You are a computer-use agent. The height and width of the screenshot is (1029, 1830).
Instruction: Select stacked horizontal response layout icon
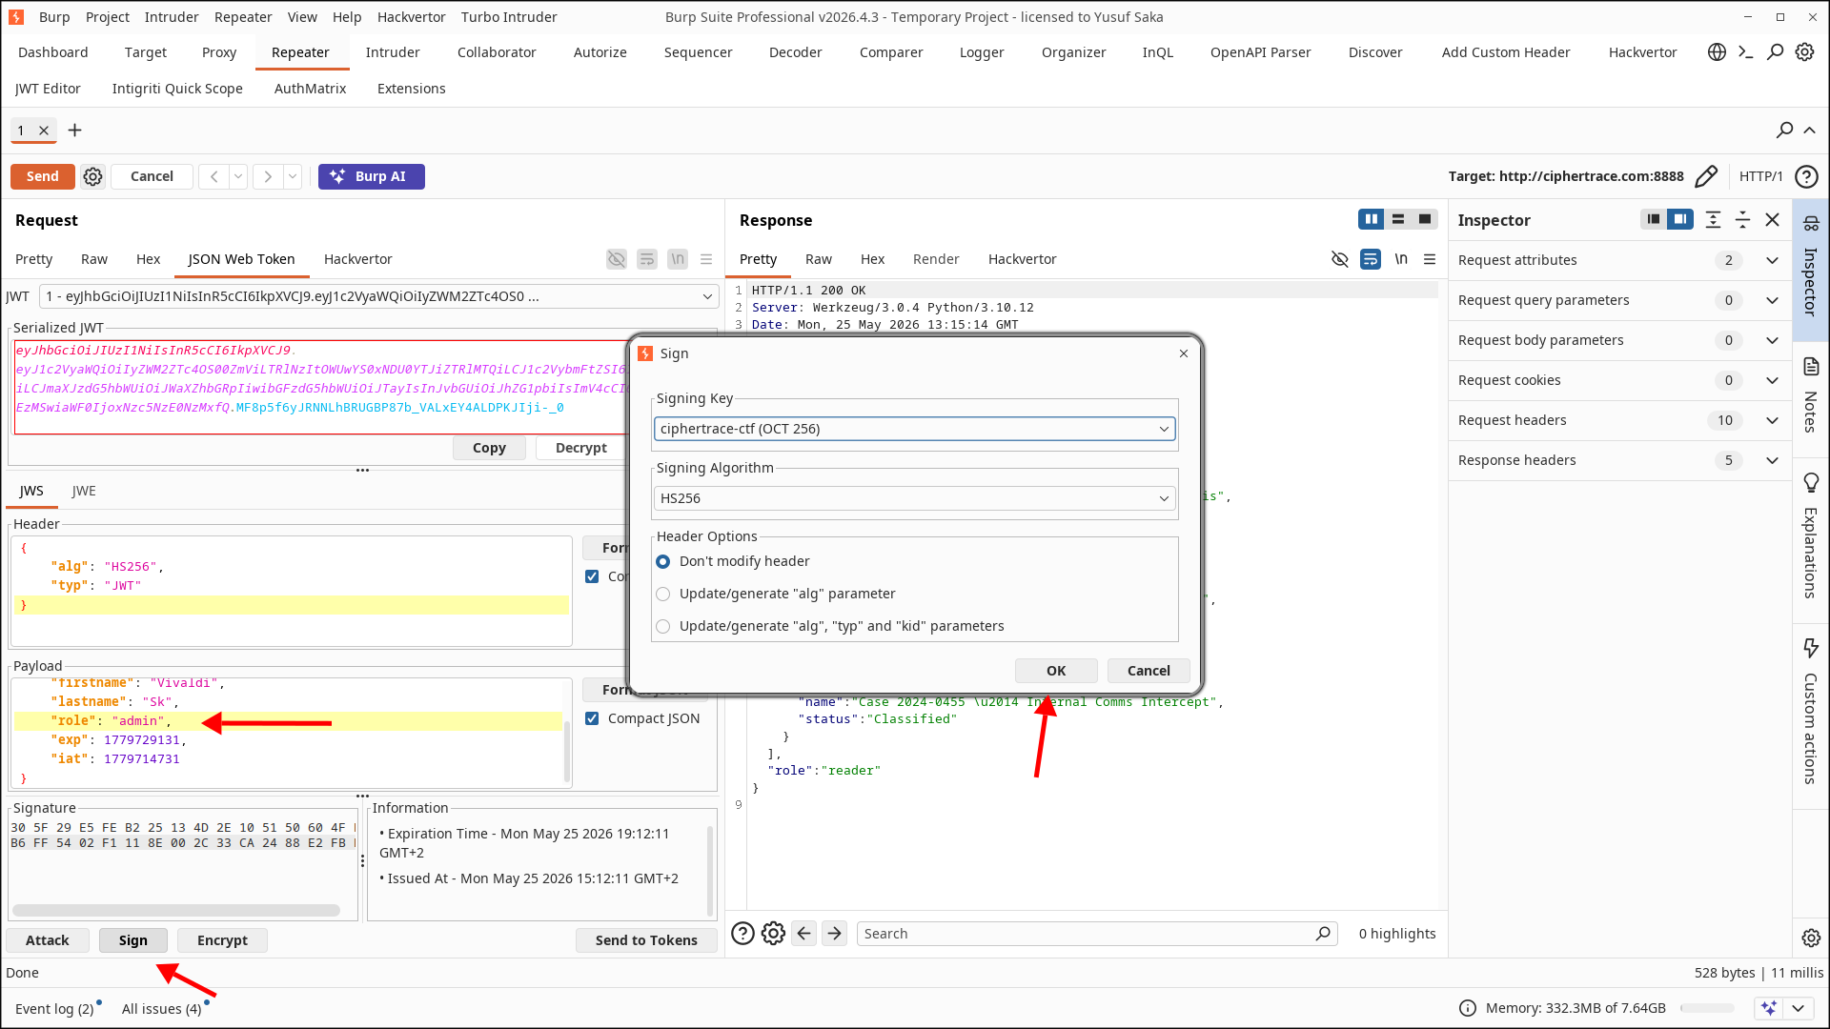(1398, 220)
